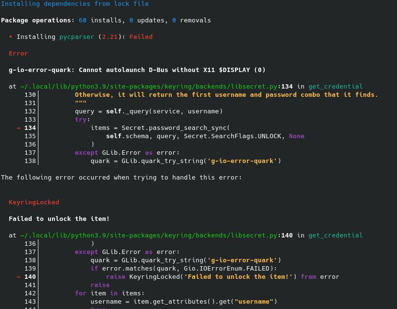The height and width of the screenshot is (309, 397).
Task: Click the lone 'raise' on line 141
Action: (100, 285)
